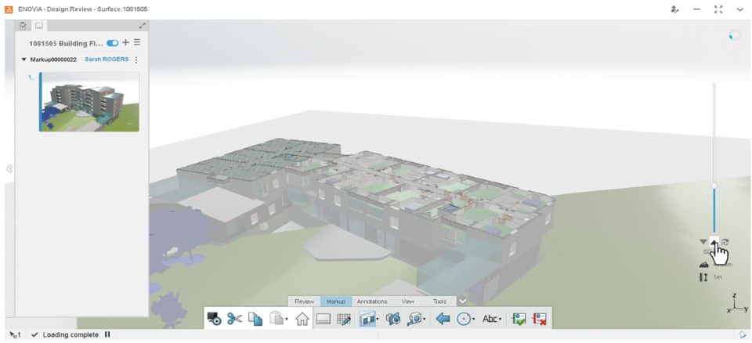This screenshot has height=343, width=752.
Task: Click the ENOVIA app logo icon
Action: pos(9,9)
